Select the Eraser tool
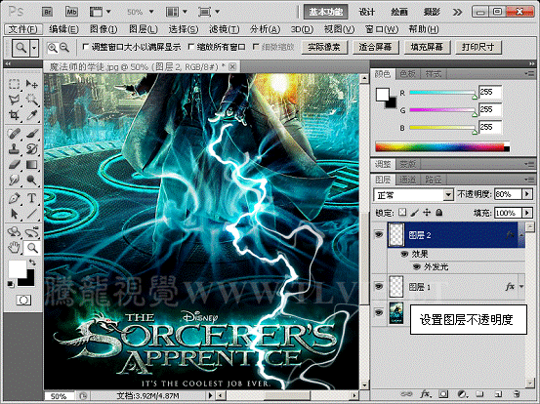The height and width of the screenshot is (404, 540). (x=14, y=165)
